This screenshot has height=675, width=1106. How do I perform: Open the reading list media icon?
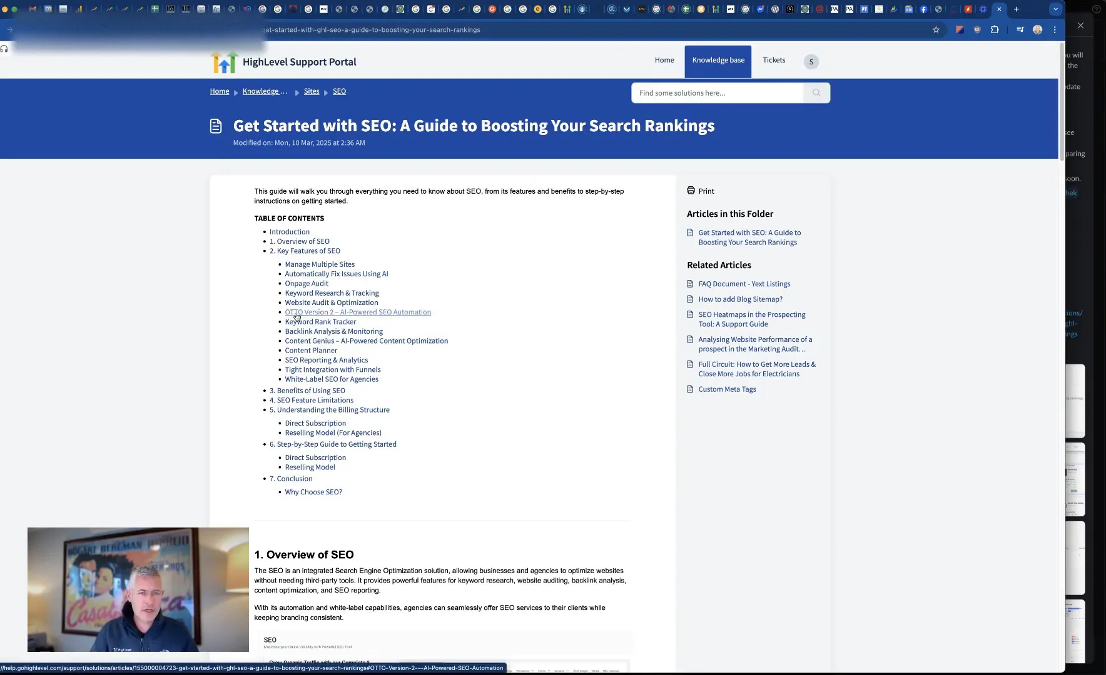(1020, 29)
